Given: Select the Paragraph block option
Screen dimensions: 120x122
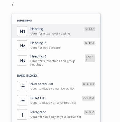Looking at the screenshot, I should click(x=56, y=114).
